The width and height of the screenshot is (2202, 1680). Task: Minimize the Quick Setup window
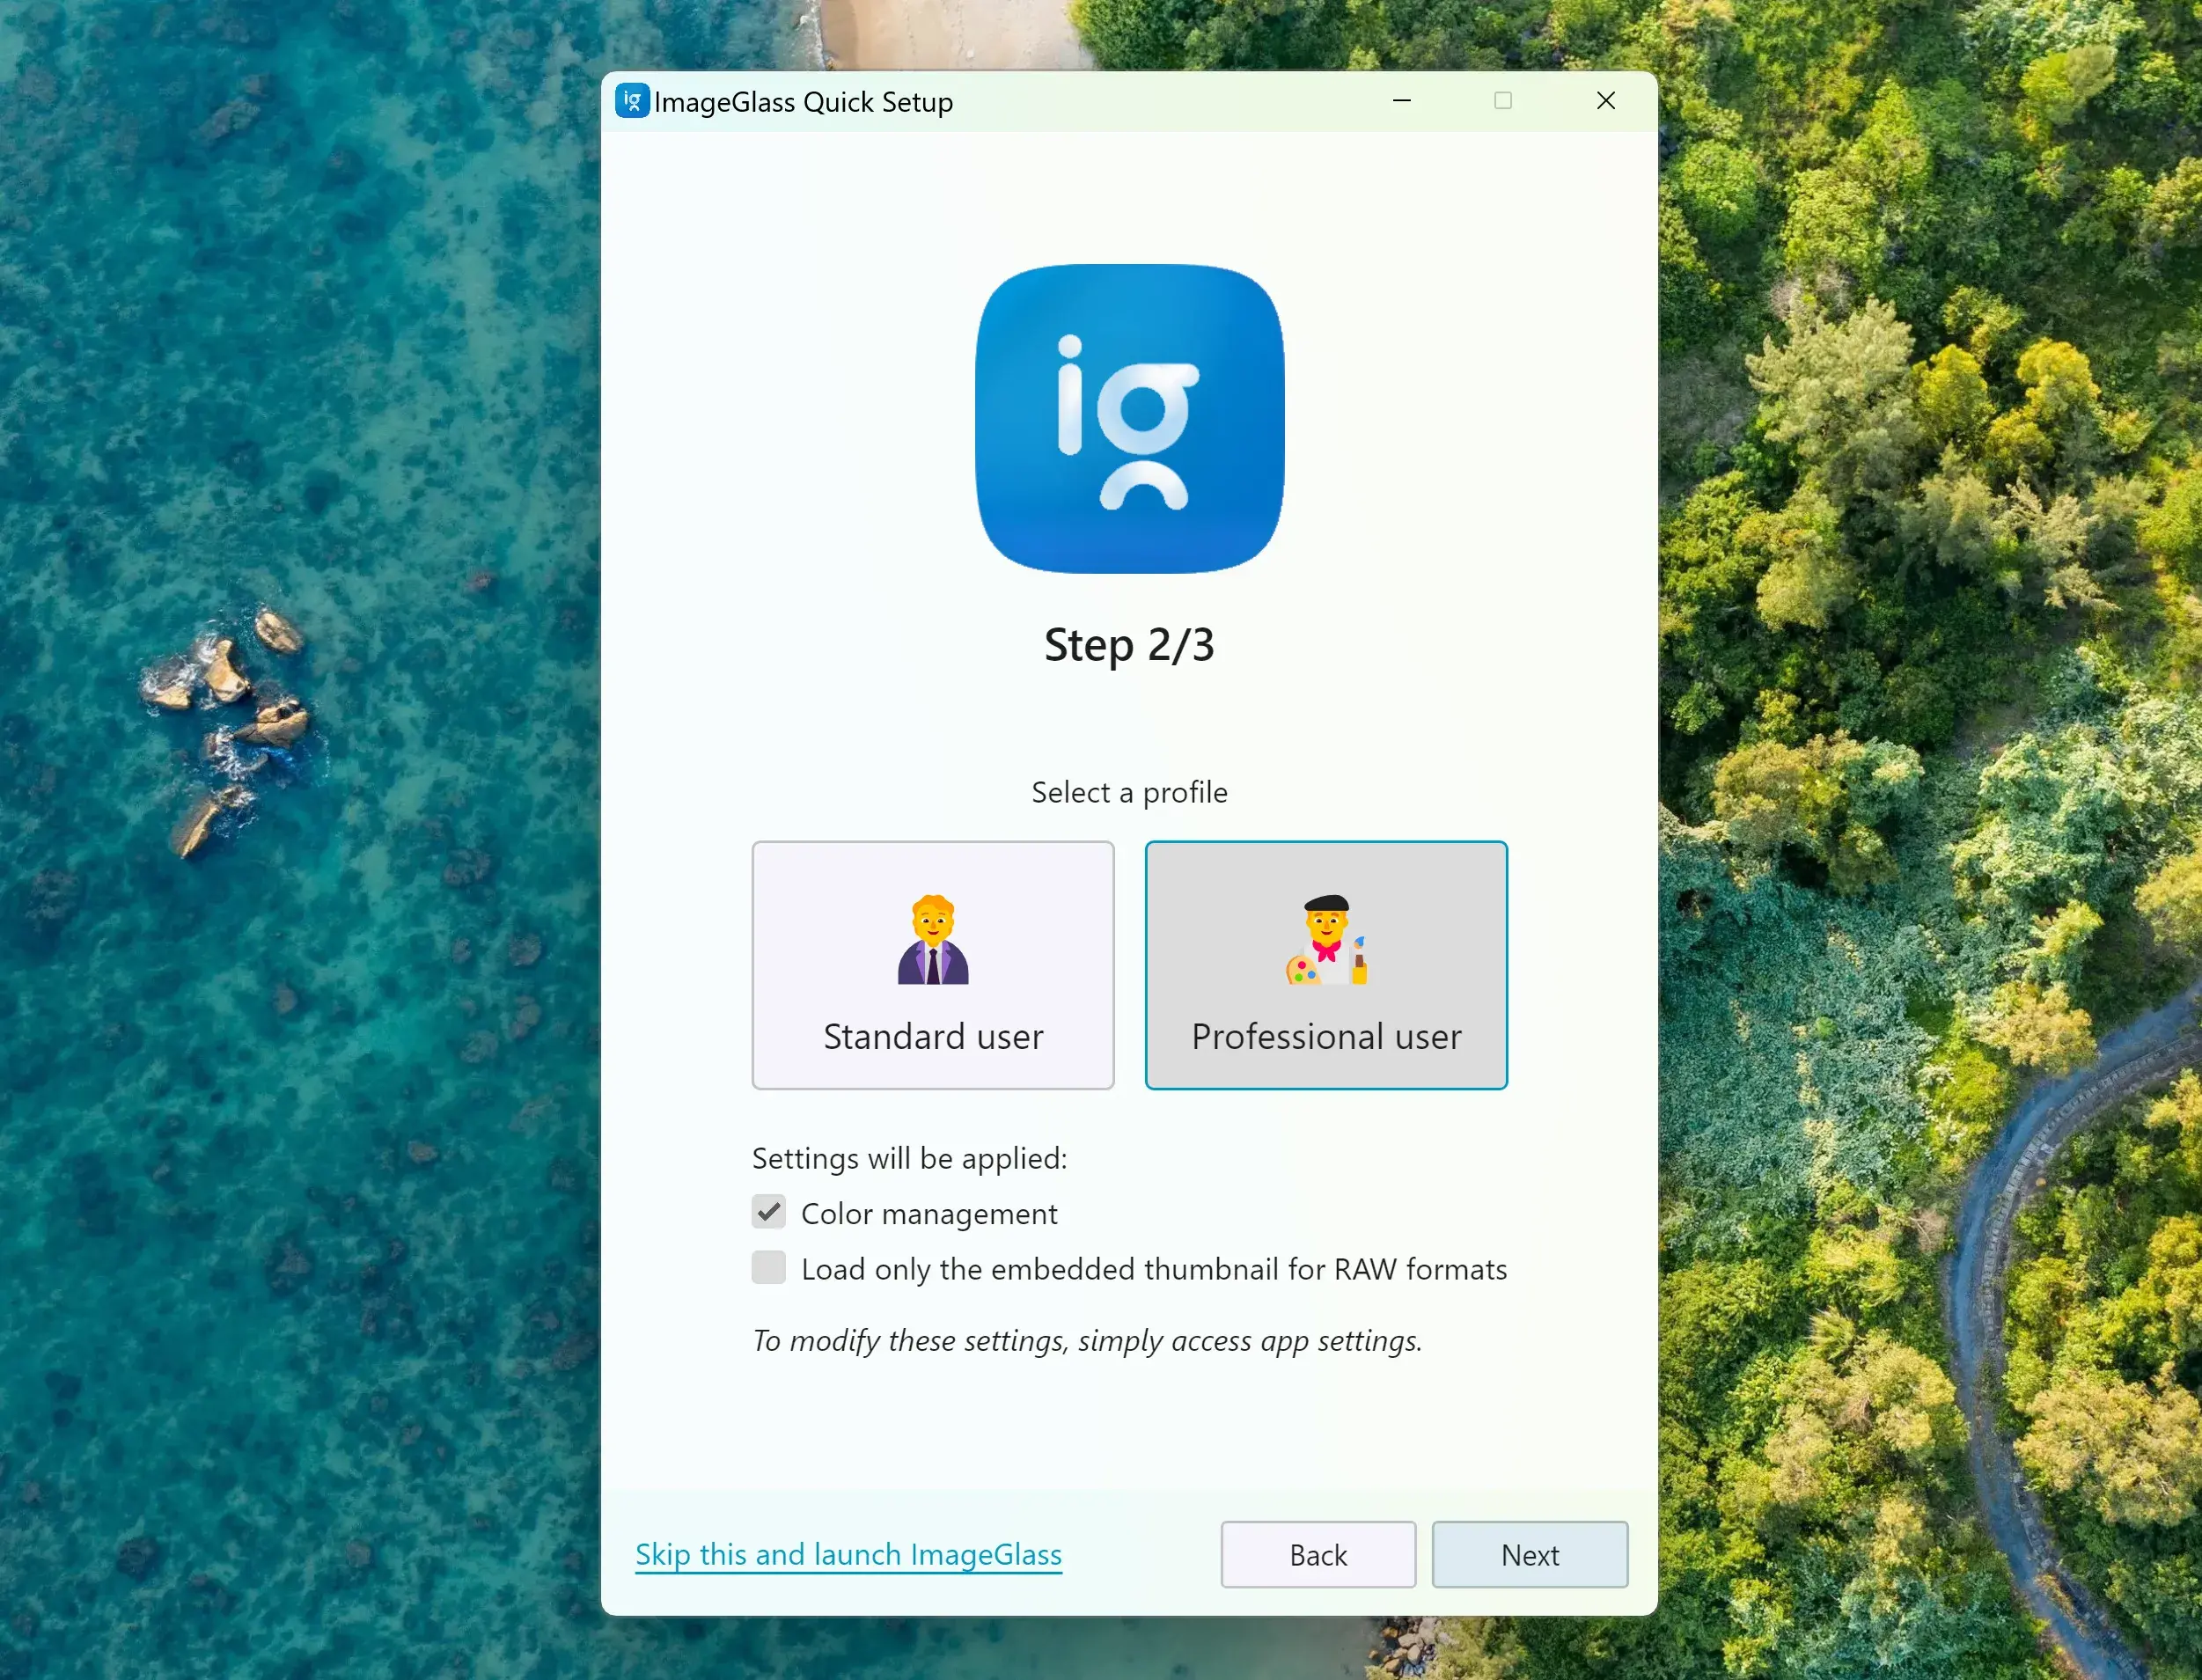[1402, 101]
